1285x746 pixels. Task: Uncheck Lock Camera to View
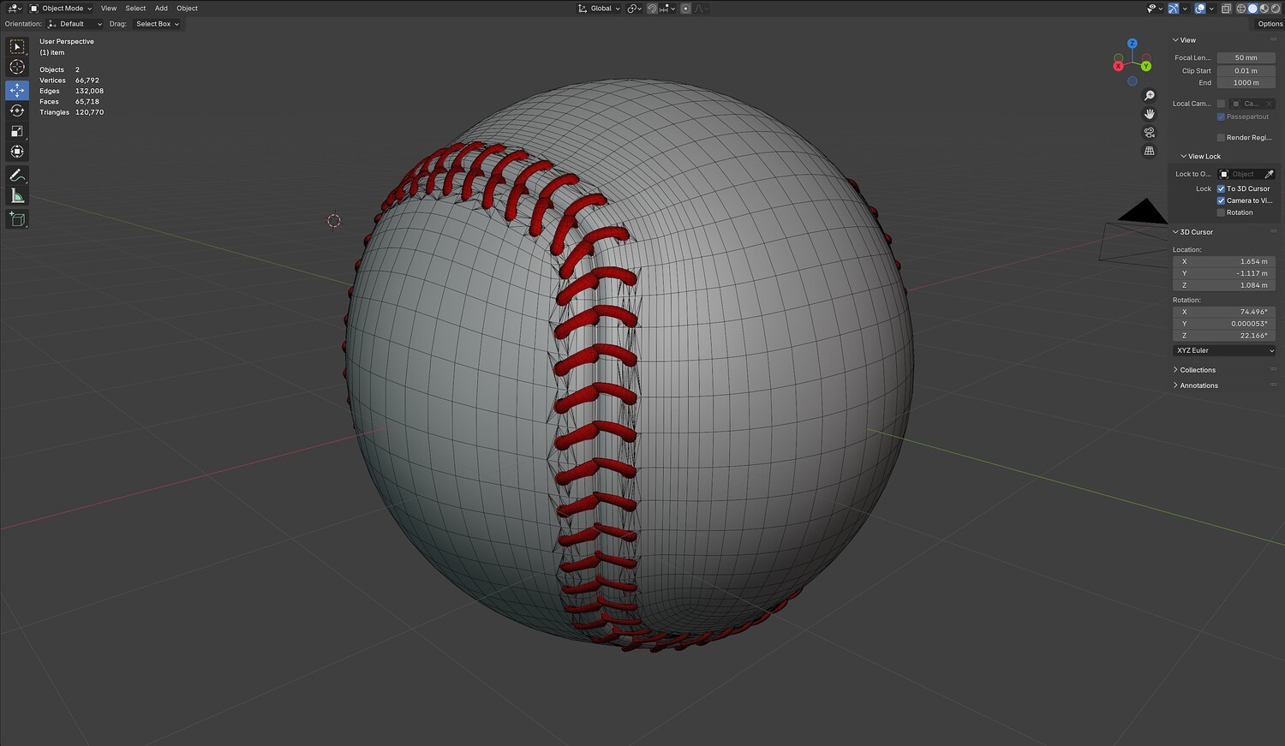[1221, 200]
